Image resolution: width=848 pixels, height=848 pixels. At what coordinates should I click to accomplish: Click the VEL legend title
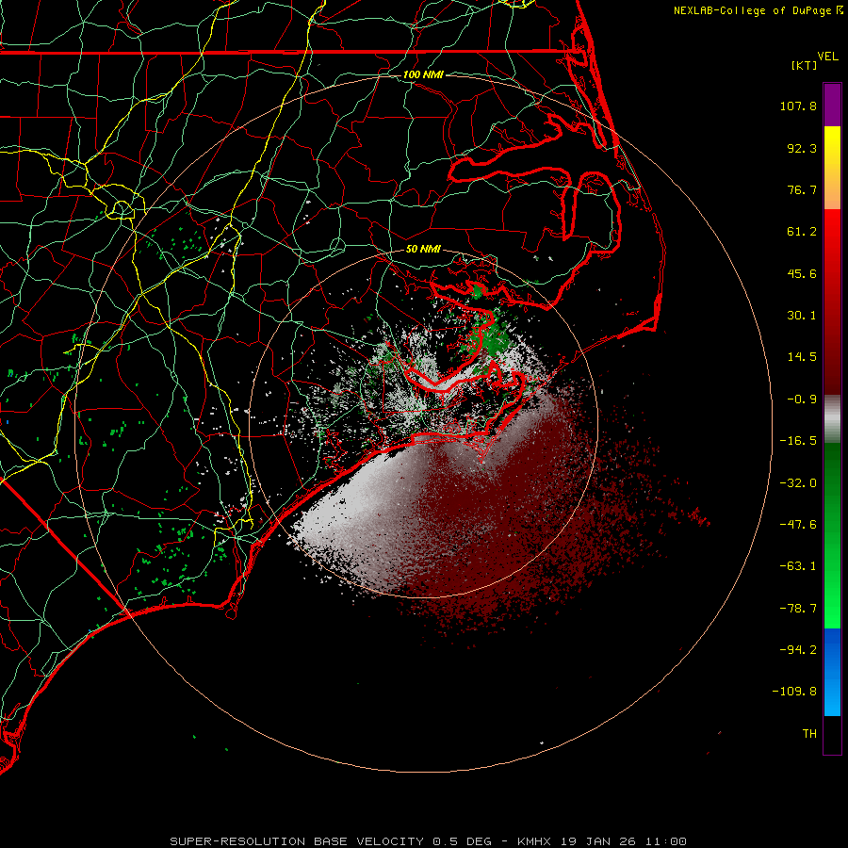[827, 57]
